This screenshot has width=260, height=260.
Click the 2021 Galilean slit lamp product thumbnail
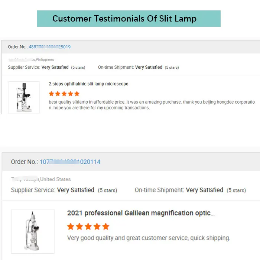pyautogui.click(x=33, y=231)
